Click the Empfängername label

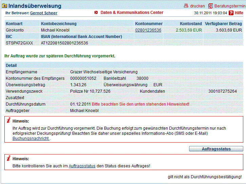coord(21,72)
